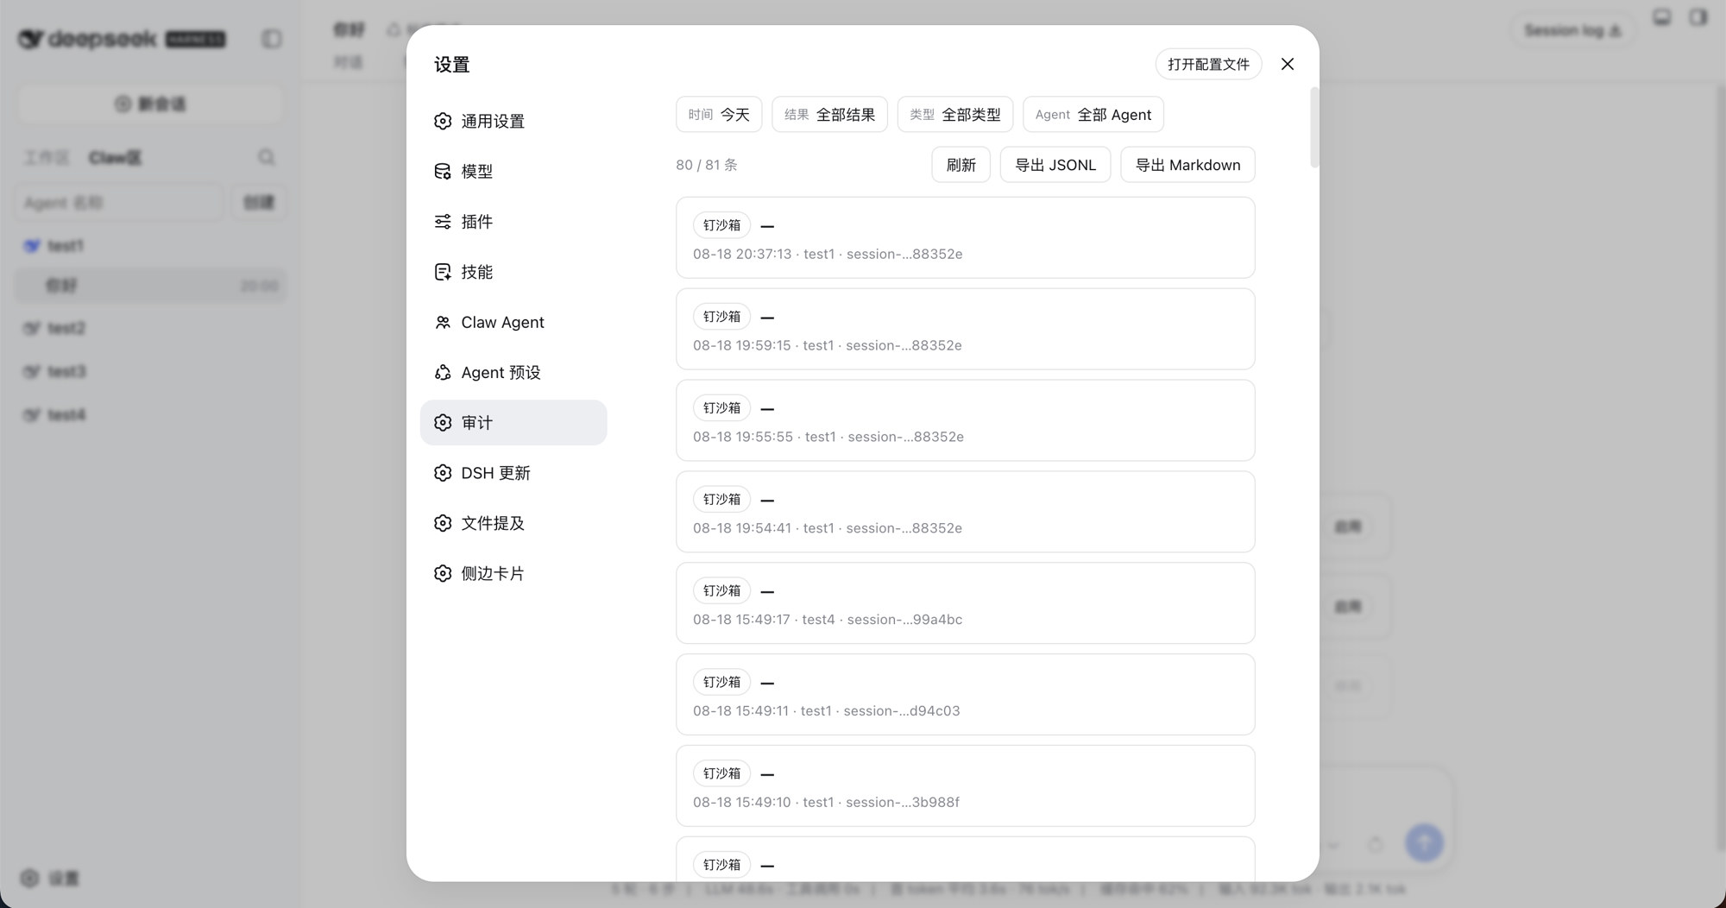Toggle the right panel icon at the window's top-right corner
The image size is (1726, 908).
tap(1698, 17)
